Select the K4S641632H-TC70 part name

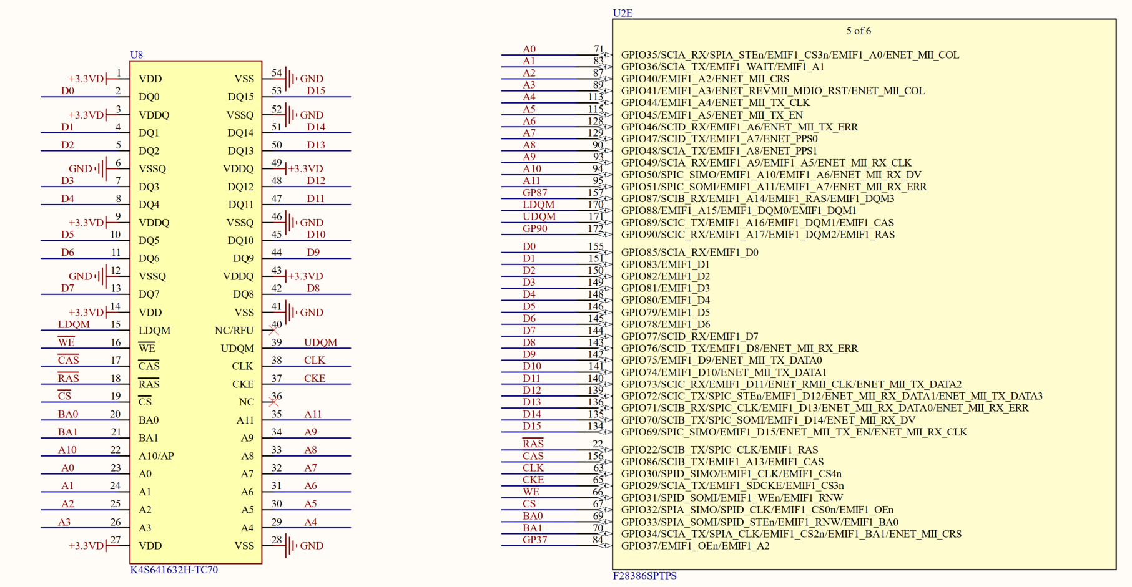pyautogui.click(x=174, y=571)
